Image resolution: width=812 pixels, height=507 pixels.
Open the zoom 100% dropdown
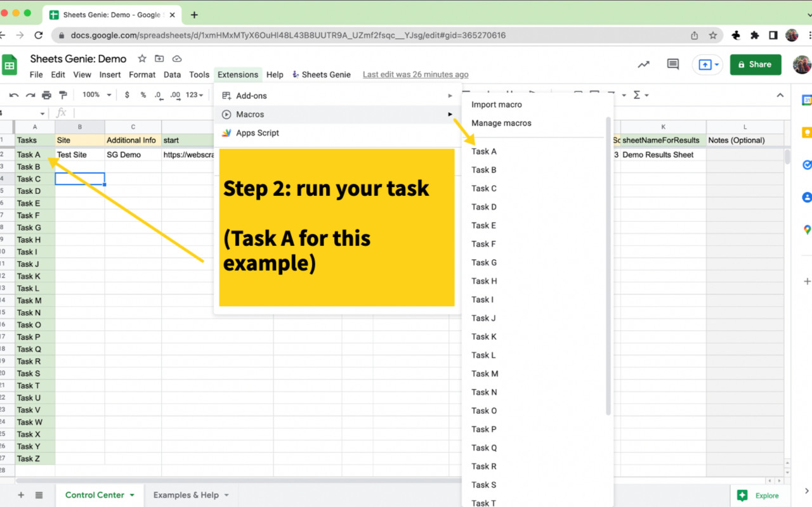97,95
